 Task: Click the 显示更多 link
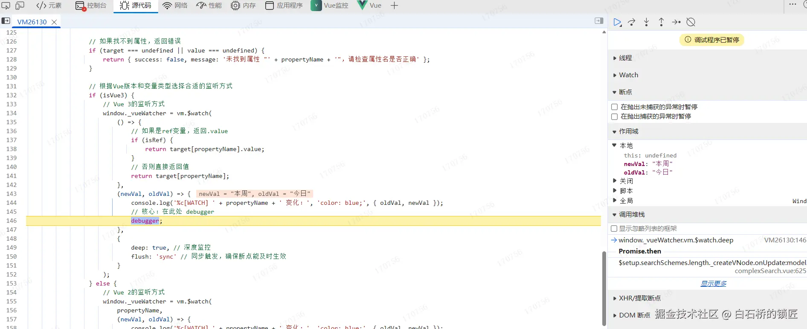[x=714, y=284]
